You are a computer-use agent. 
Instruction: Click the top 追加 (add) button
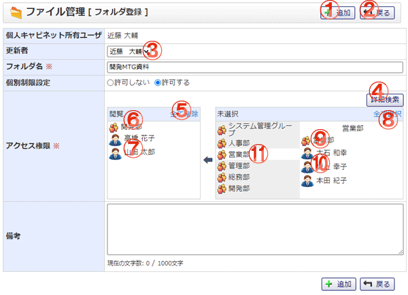pos(338,12)
